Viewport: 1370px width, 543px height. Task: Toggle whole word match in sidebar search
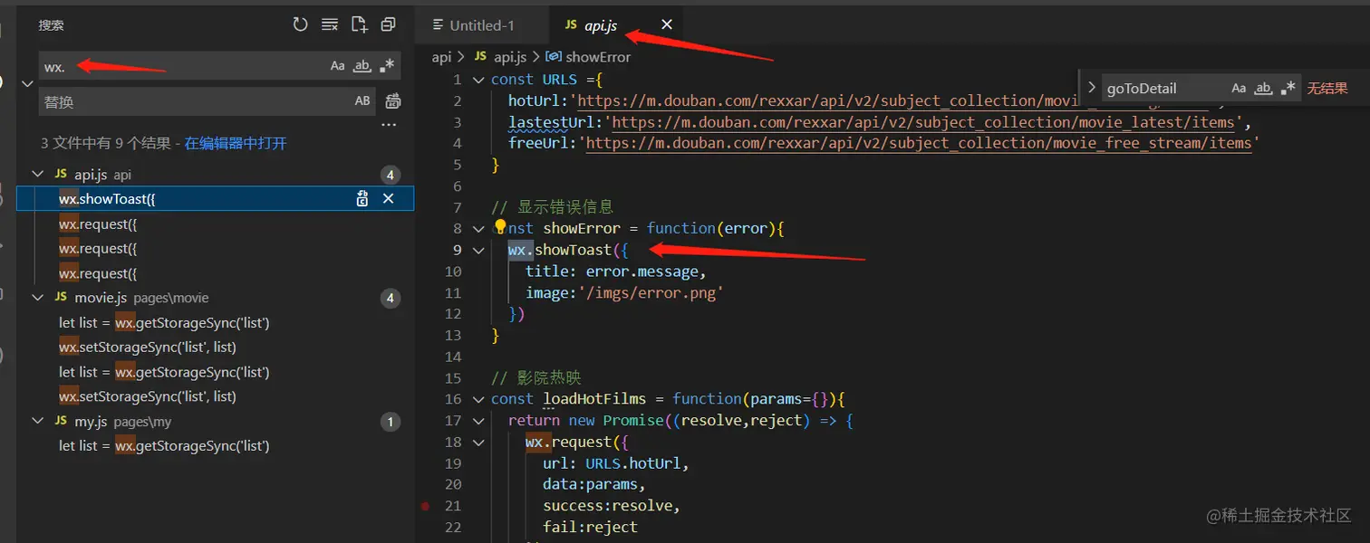coord(362,65)
